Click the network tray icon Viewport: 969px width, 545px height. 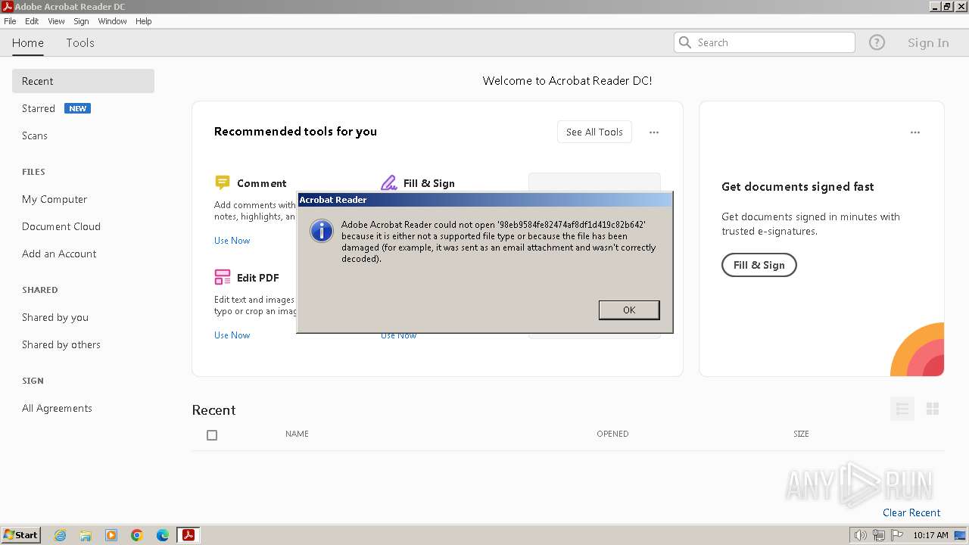879,535
